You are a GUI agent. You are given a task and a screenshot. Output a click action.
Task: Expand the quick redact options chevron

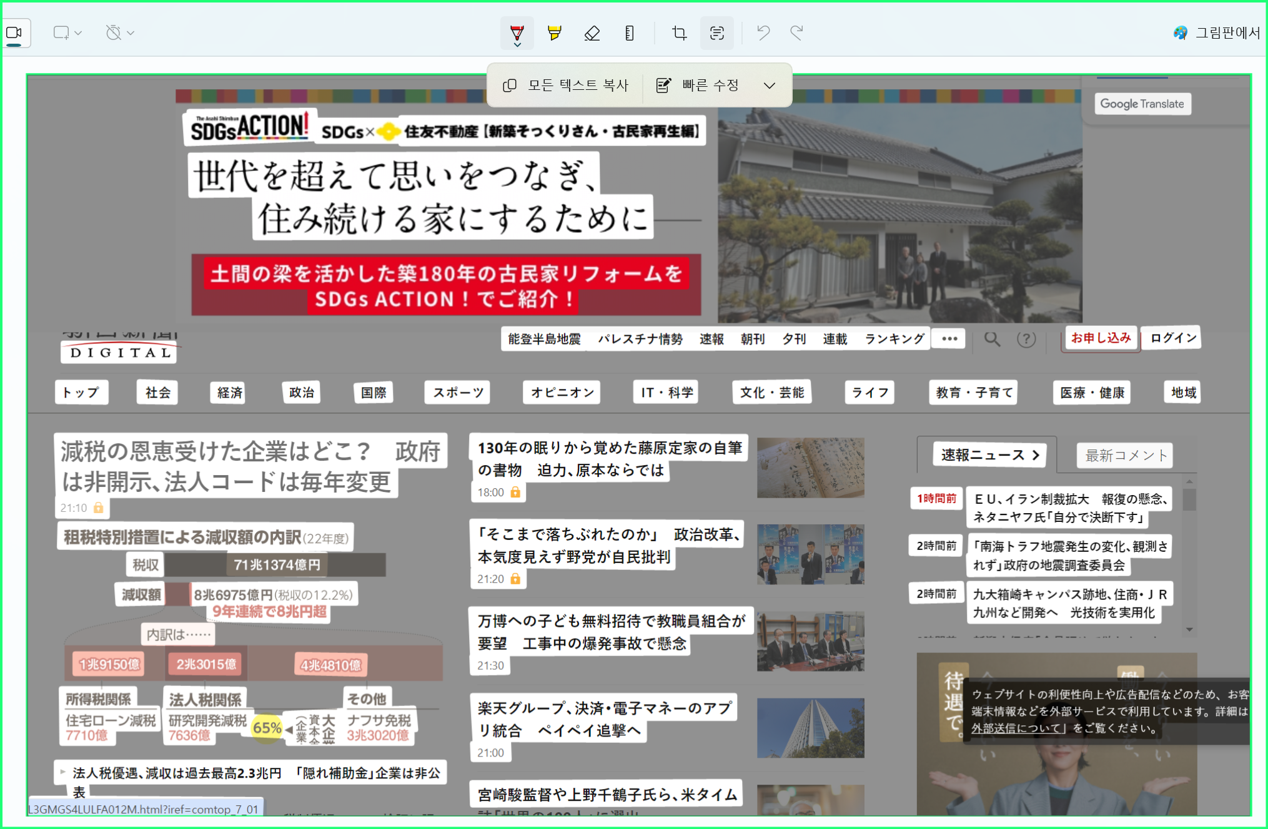pyautogui.click(x=770, y=86)
